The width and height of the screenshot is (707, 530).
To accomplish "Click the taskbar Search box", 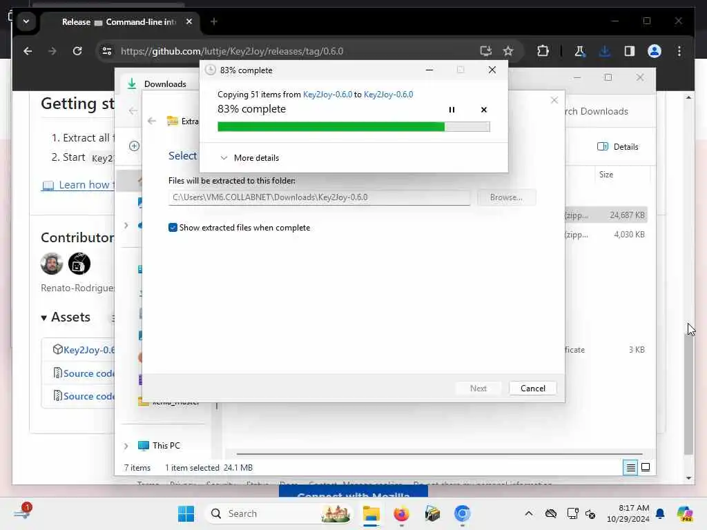I will (x=280, y=513).
